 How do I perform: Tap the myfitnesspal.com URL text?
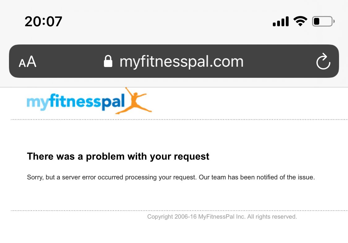[182, 61]
